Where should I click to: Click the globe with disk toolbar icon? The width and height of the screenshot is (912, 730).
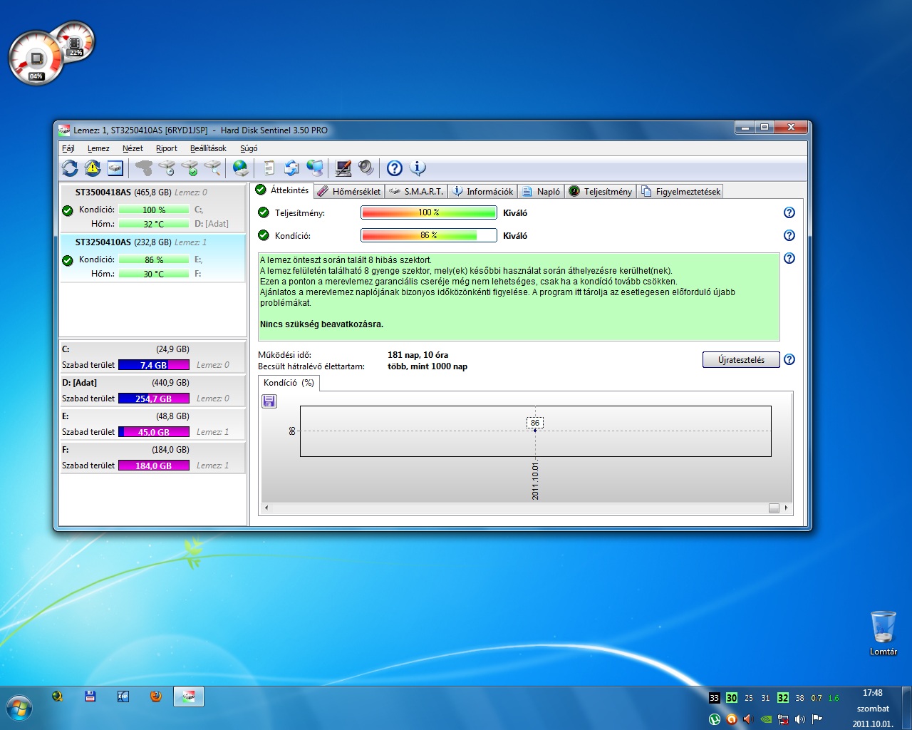(x=241, y=168)
